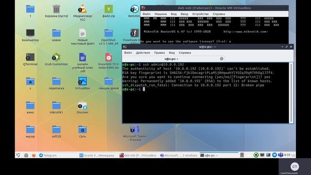Open Вид menu in QTerminal
Screen dimensions: 311x175
[x=172, y=53]
